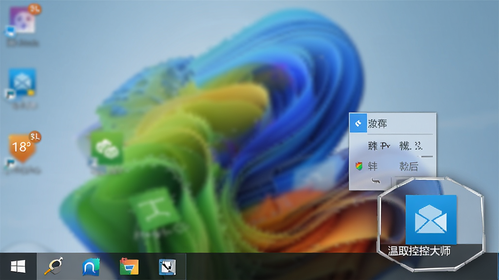Select the small blue envelope desktop shortcut

point(22,83)
